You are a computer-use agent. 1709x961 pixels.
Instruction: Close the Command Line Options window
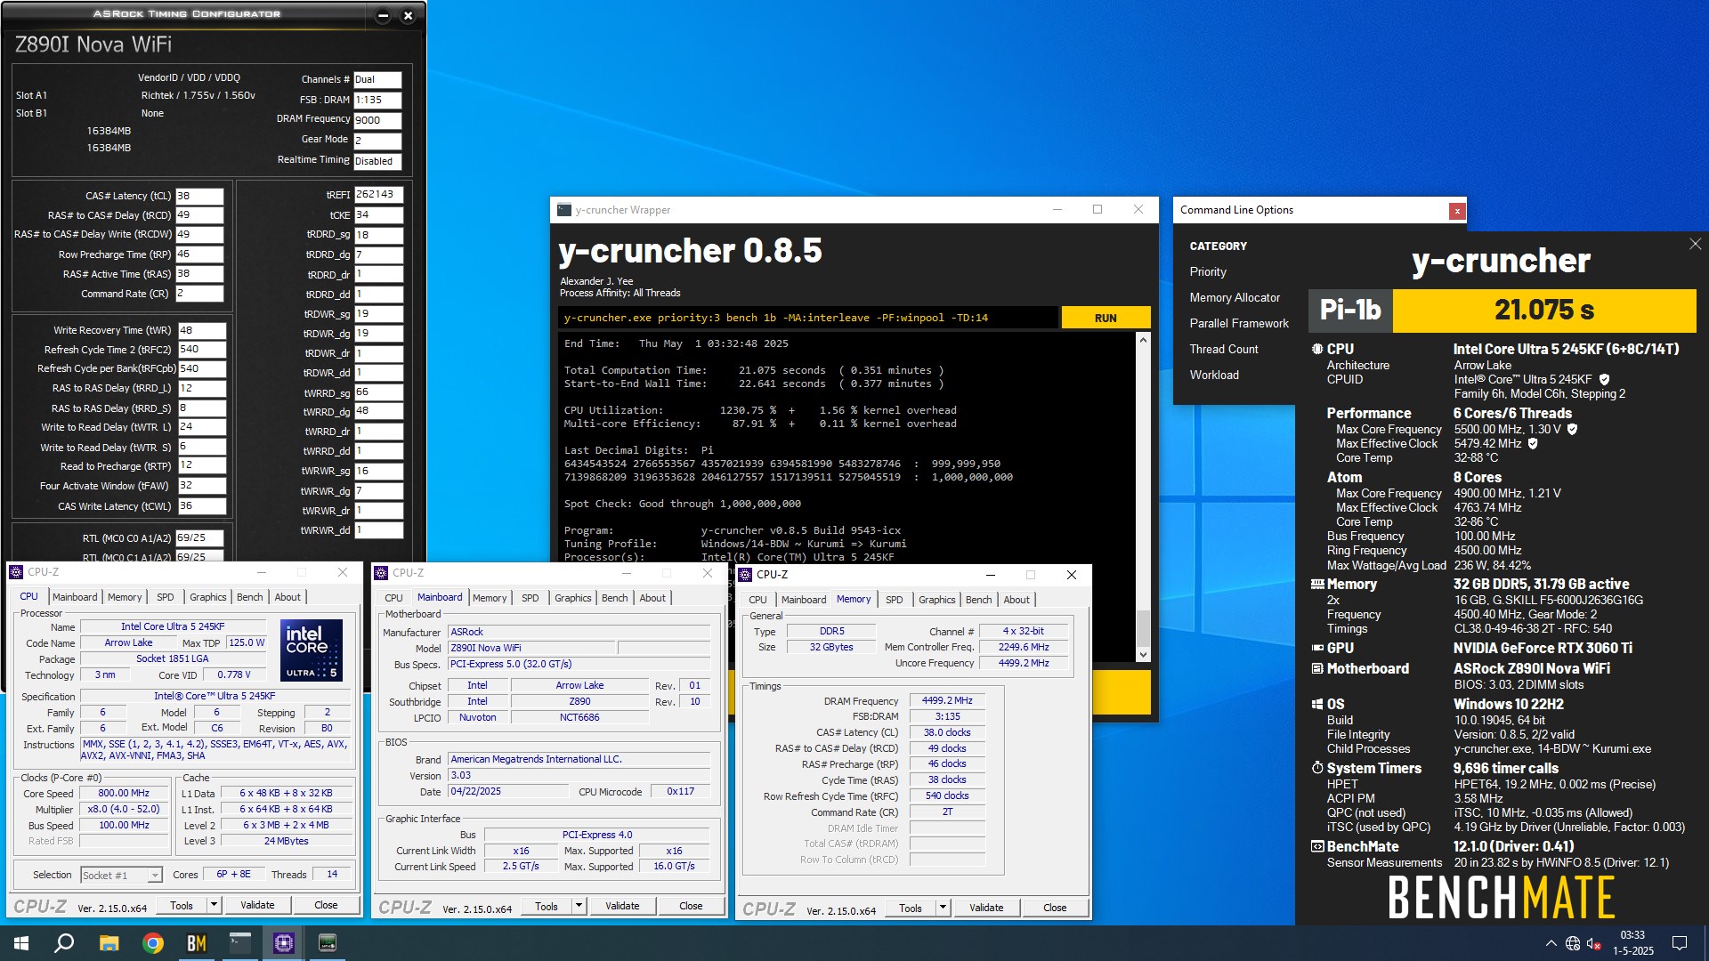(x=1457, y=211)
